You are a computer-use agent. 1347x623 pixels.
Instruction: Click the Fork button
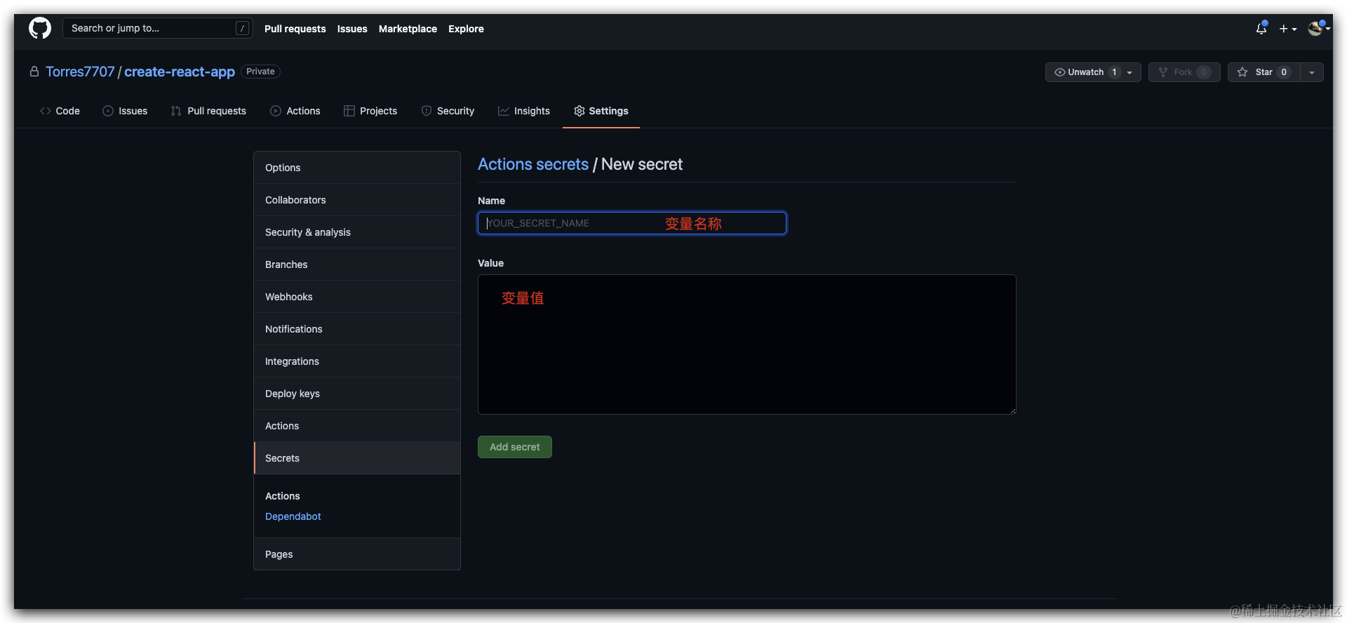click(1184, 72)
